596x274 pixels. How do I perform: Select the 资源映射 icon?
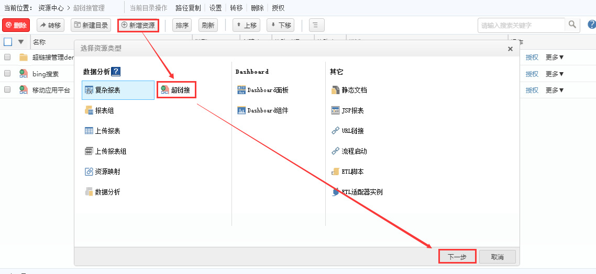pos(89,172)
